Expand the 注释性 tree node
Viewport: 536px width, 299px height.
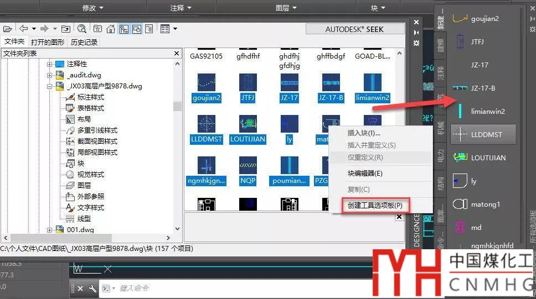[50, 64]
